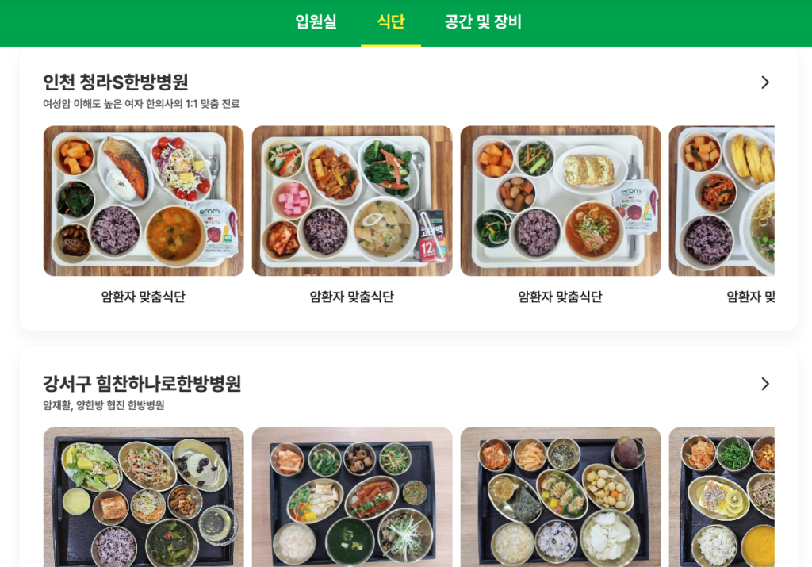Click the third 암환자 맞춤식단 caption
Viewport: 812px width, 567px height.
(x=561, y=297)
